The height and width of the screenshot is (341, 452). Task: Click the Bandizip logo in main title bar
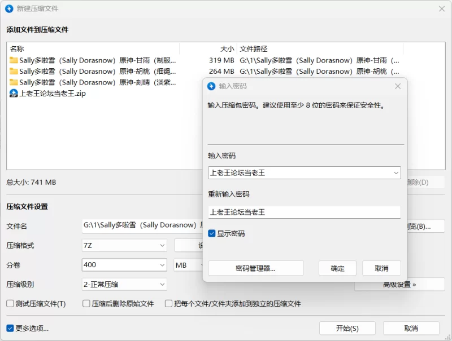point(9,8)
